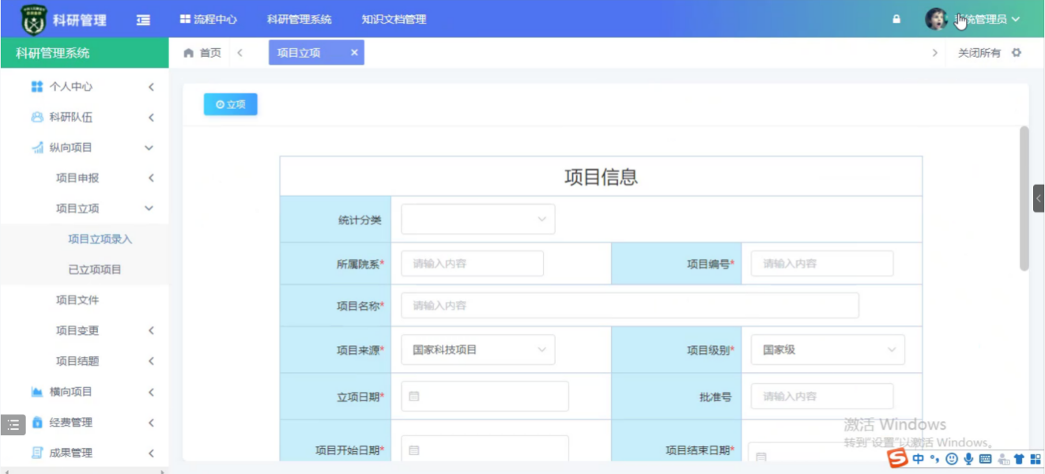Viewport: 1045px width, 474px height.
Task: Toggle Chinese/English input mode 中
Action: point(918,459)
